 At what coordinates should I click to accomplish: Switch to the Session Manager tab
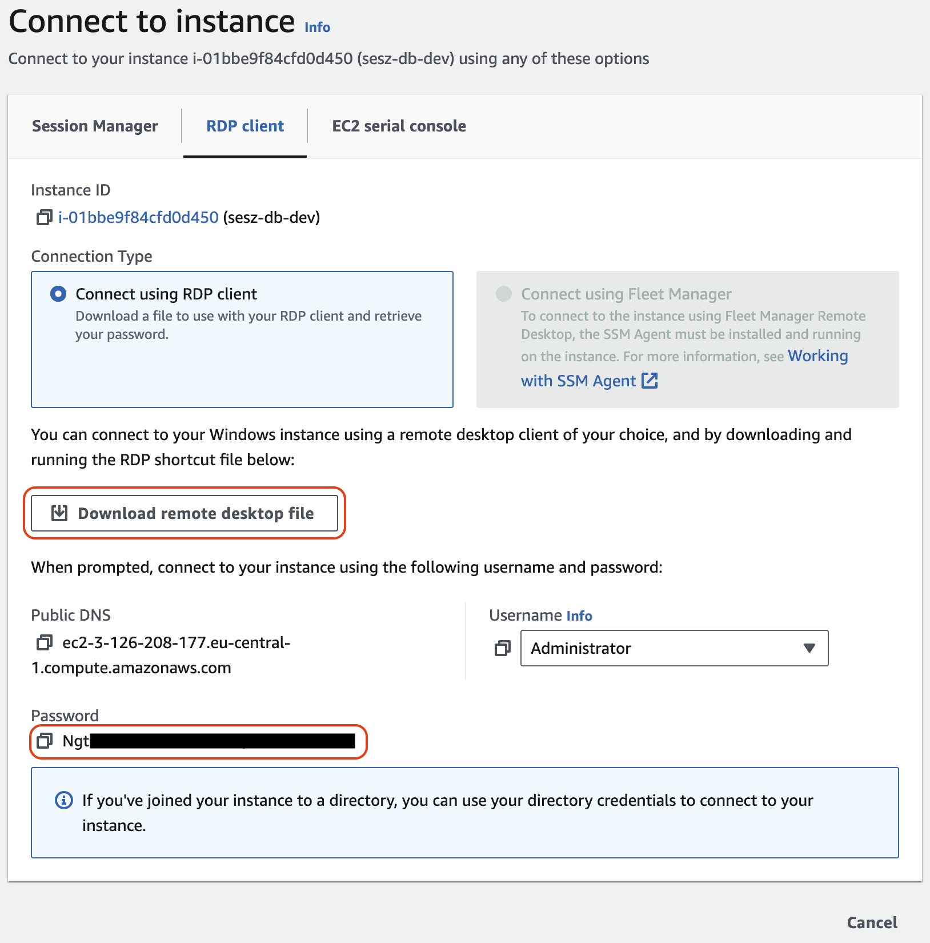[x=95, y=126]
